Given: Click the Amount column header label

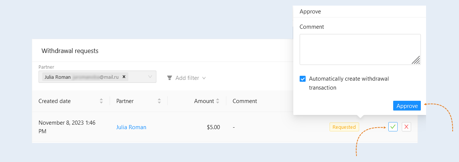Looking at the screenshot, I should tap(204, 101).
